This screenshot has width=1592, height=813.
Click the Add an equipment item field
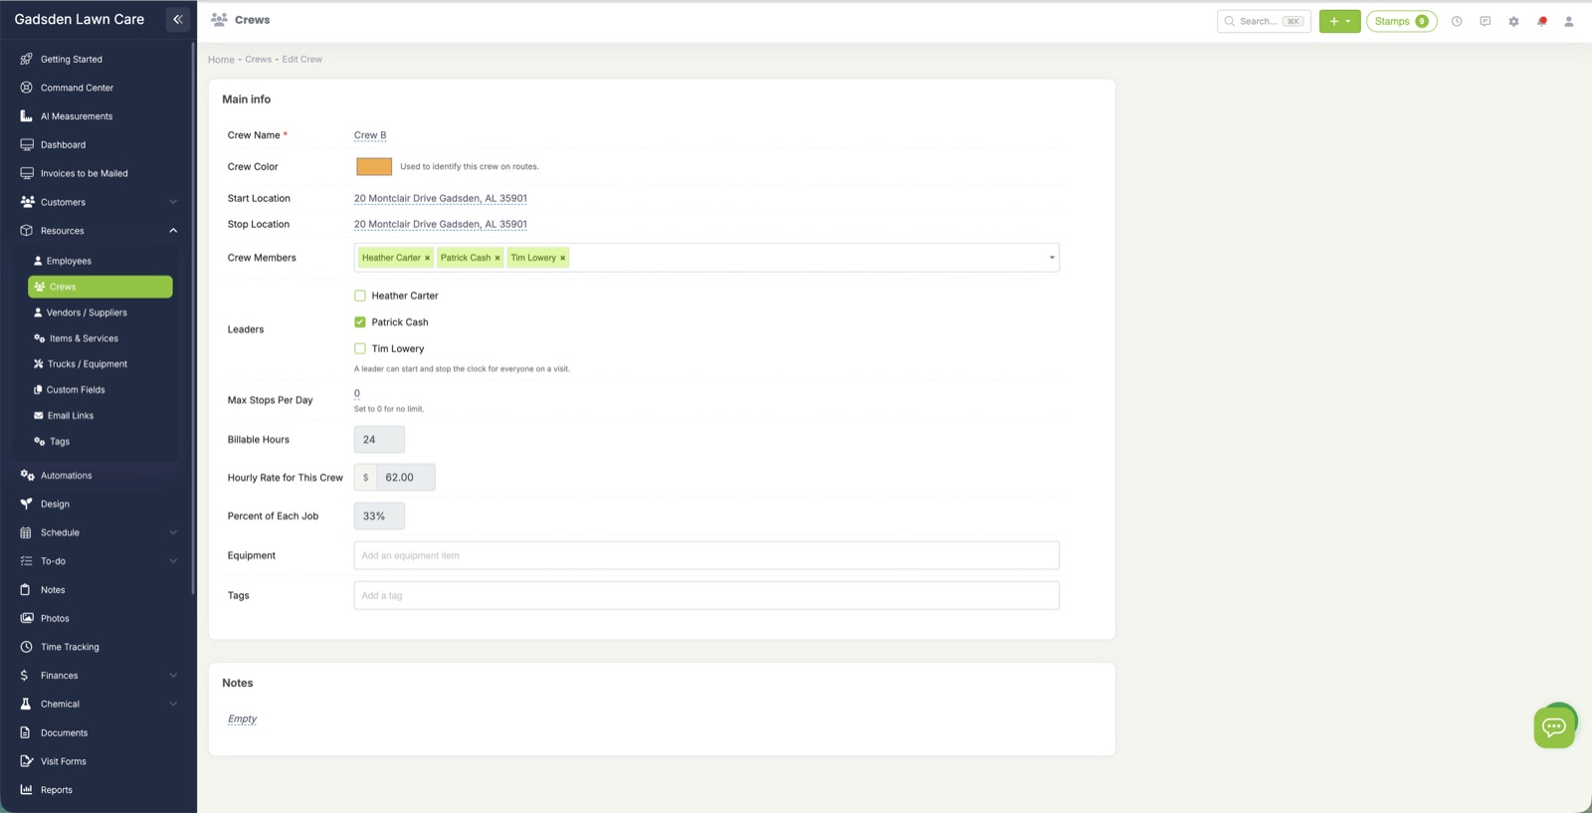706,555
